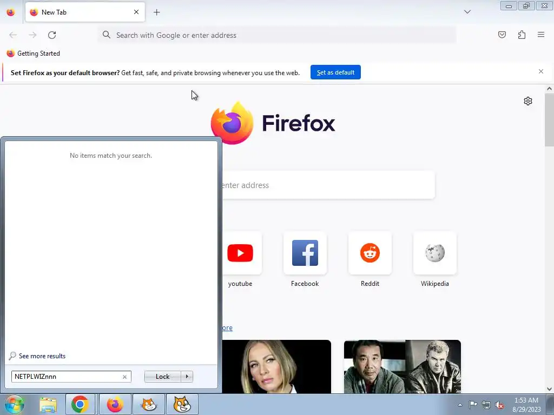Open new tab personalize gear icon
The image size is (554, 415).
pos(527,101)
